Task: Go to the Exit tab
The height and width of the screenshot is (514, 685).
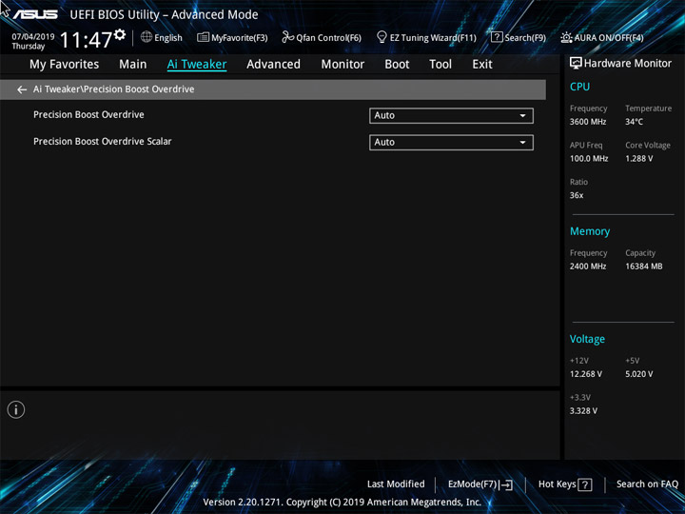Action: (482, 65)
